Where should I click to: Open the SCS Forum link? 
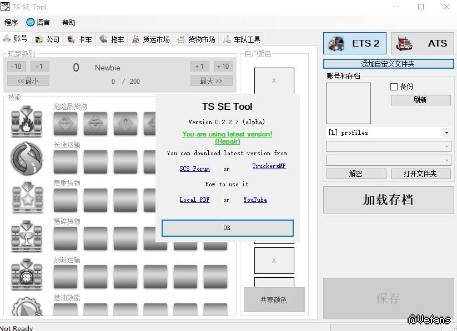coord(194,169)
